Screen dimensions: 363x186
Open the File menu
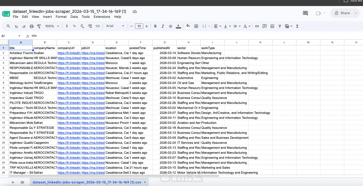pyautogui.click(x=16, y=17)
